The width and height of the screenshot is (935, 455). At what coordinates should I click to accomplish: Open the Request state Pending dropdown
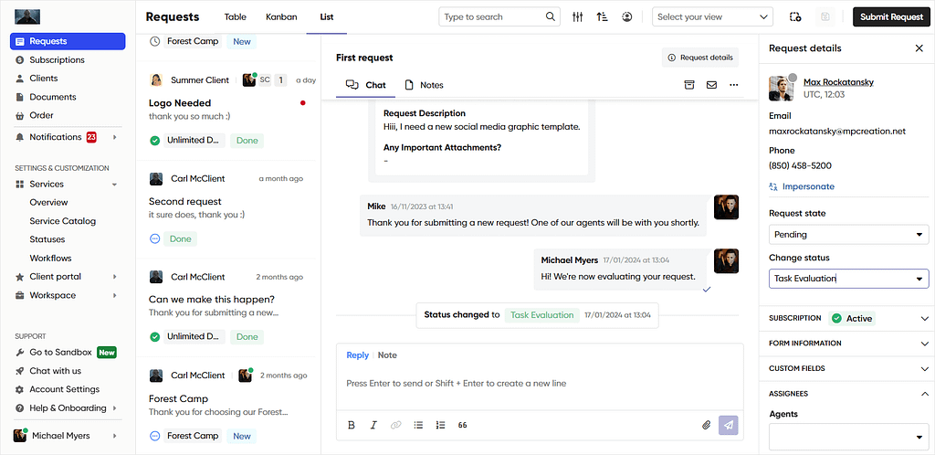[848, 235]
